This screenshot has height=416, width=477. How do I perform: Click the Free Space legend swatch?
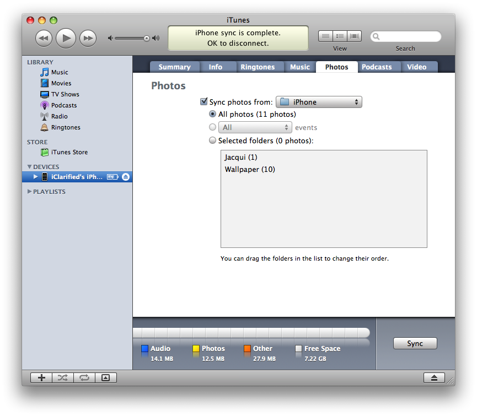(x=299, y=349)
